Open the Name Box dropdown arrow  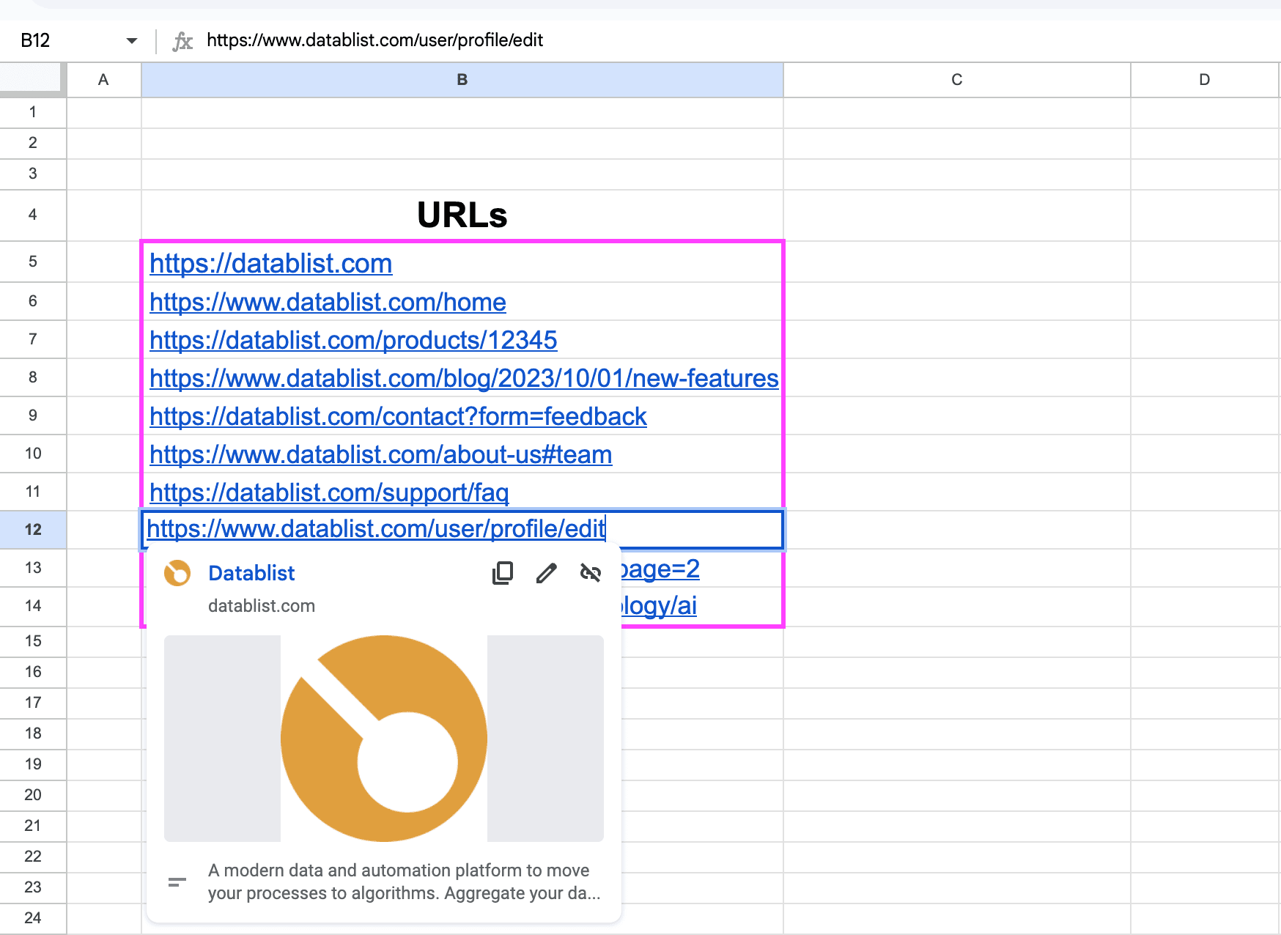click(x=132, y=40)
